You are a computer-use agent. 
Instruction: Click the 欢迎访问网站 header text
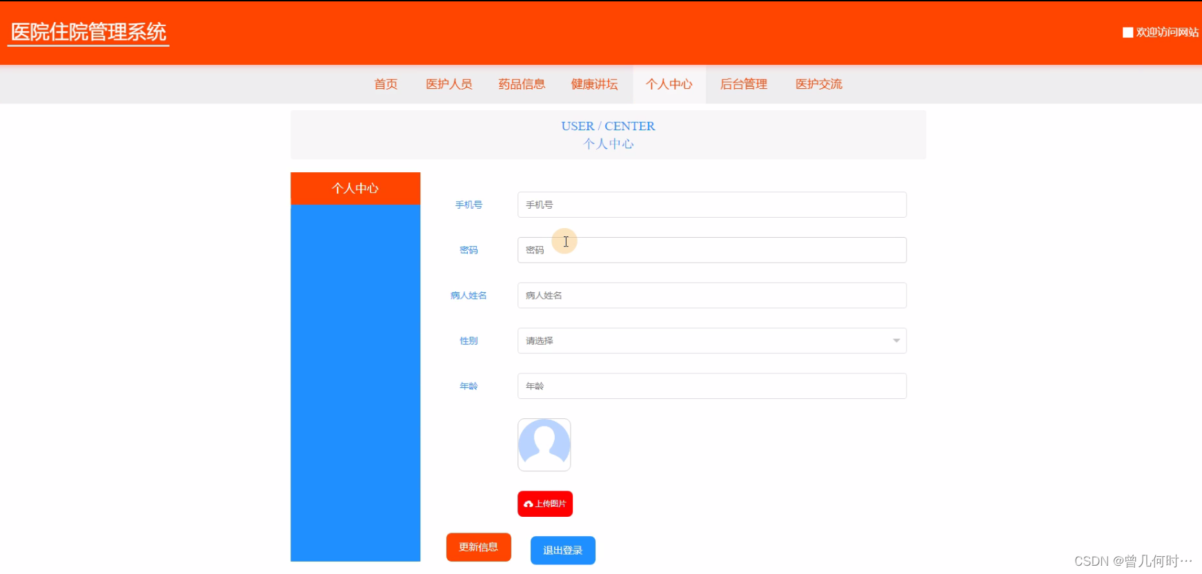click(1167, 32)
